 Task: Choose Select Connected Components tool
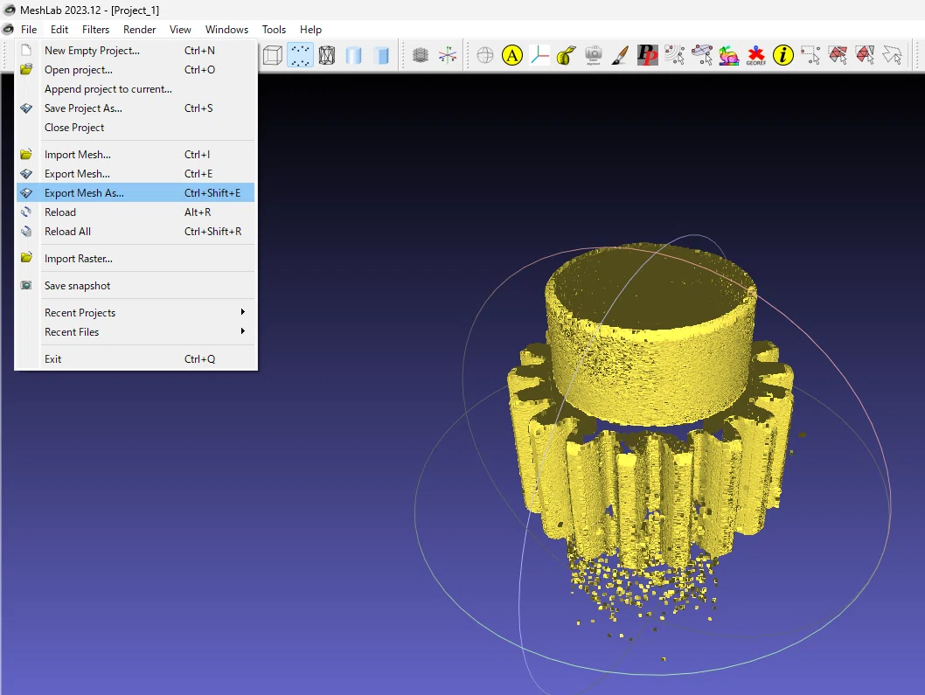pos(865,55)
